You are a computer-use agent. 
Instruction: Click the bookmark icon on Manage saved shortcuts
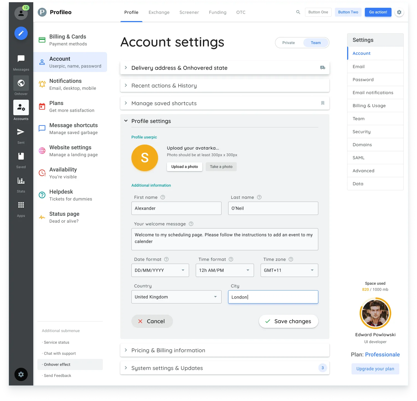(322, 103)
